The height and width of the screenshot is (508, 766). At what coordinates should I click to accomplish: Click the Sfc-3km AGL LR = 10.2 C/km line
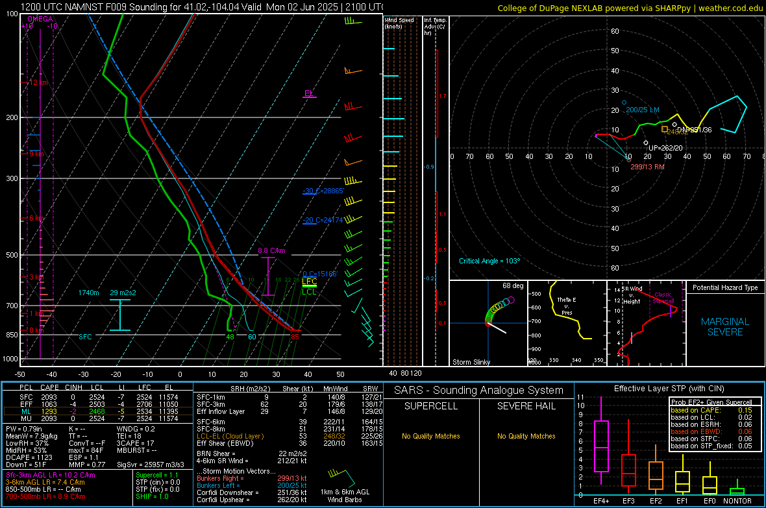[x=51, y=475]
